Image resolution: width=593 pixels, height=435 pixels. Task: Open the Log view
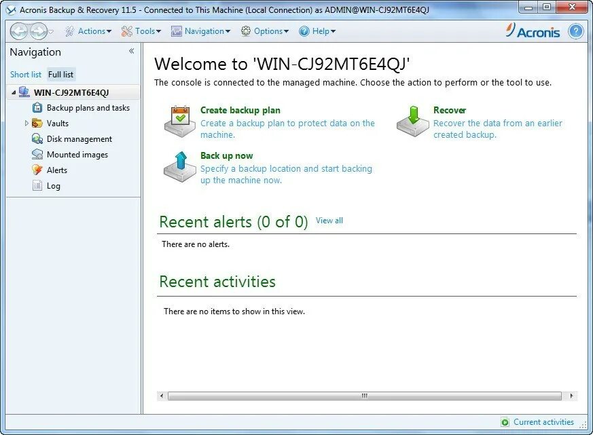click(54, 186)
